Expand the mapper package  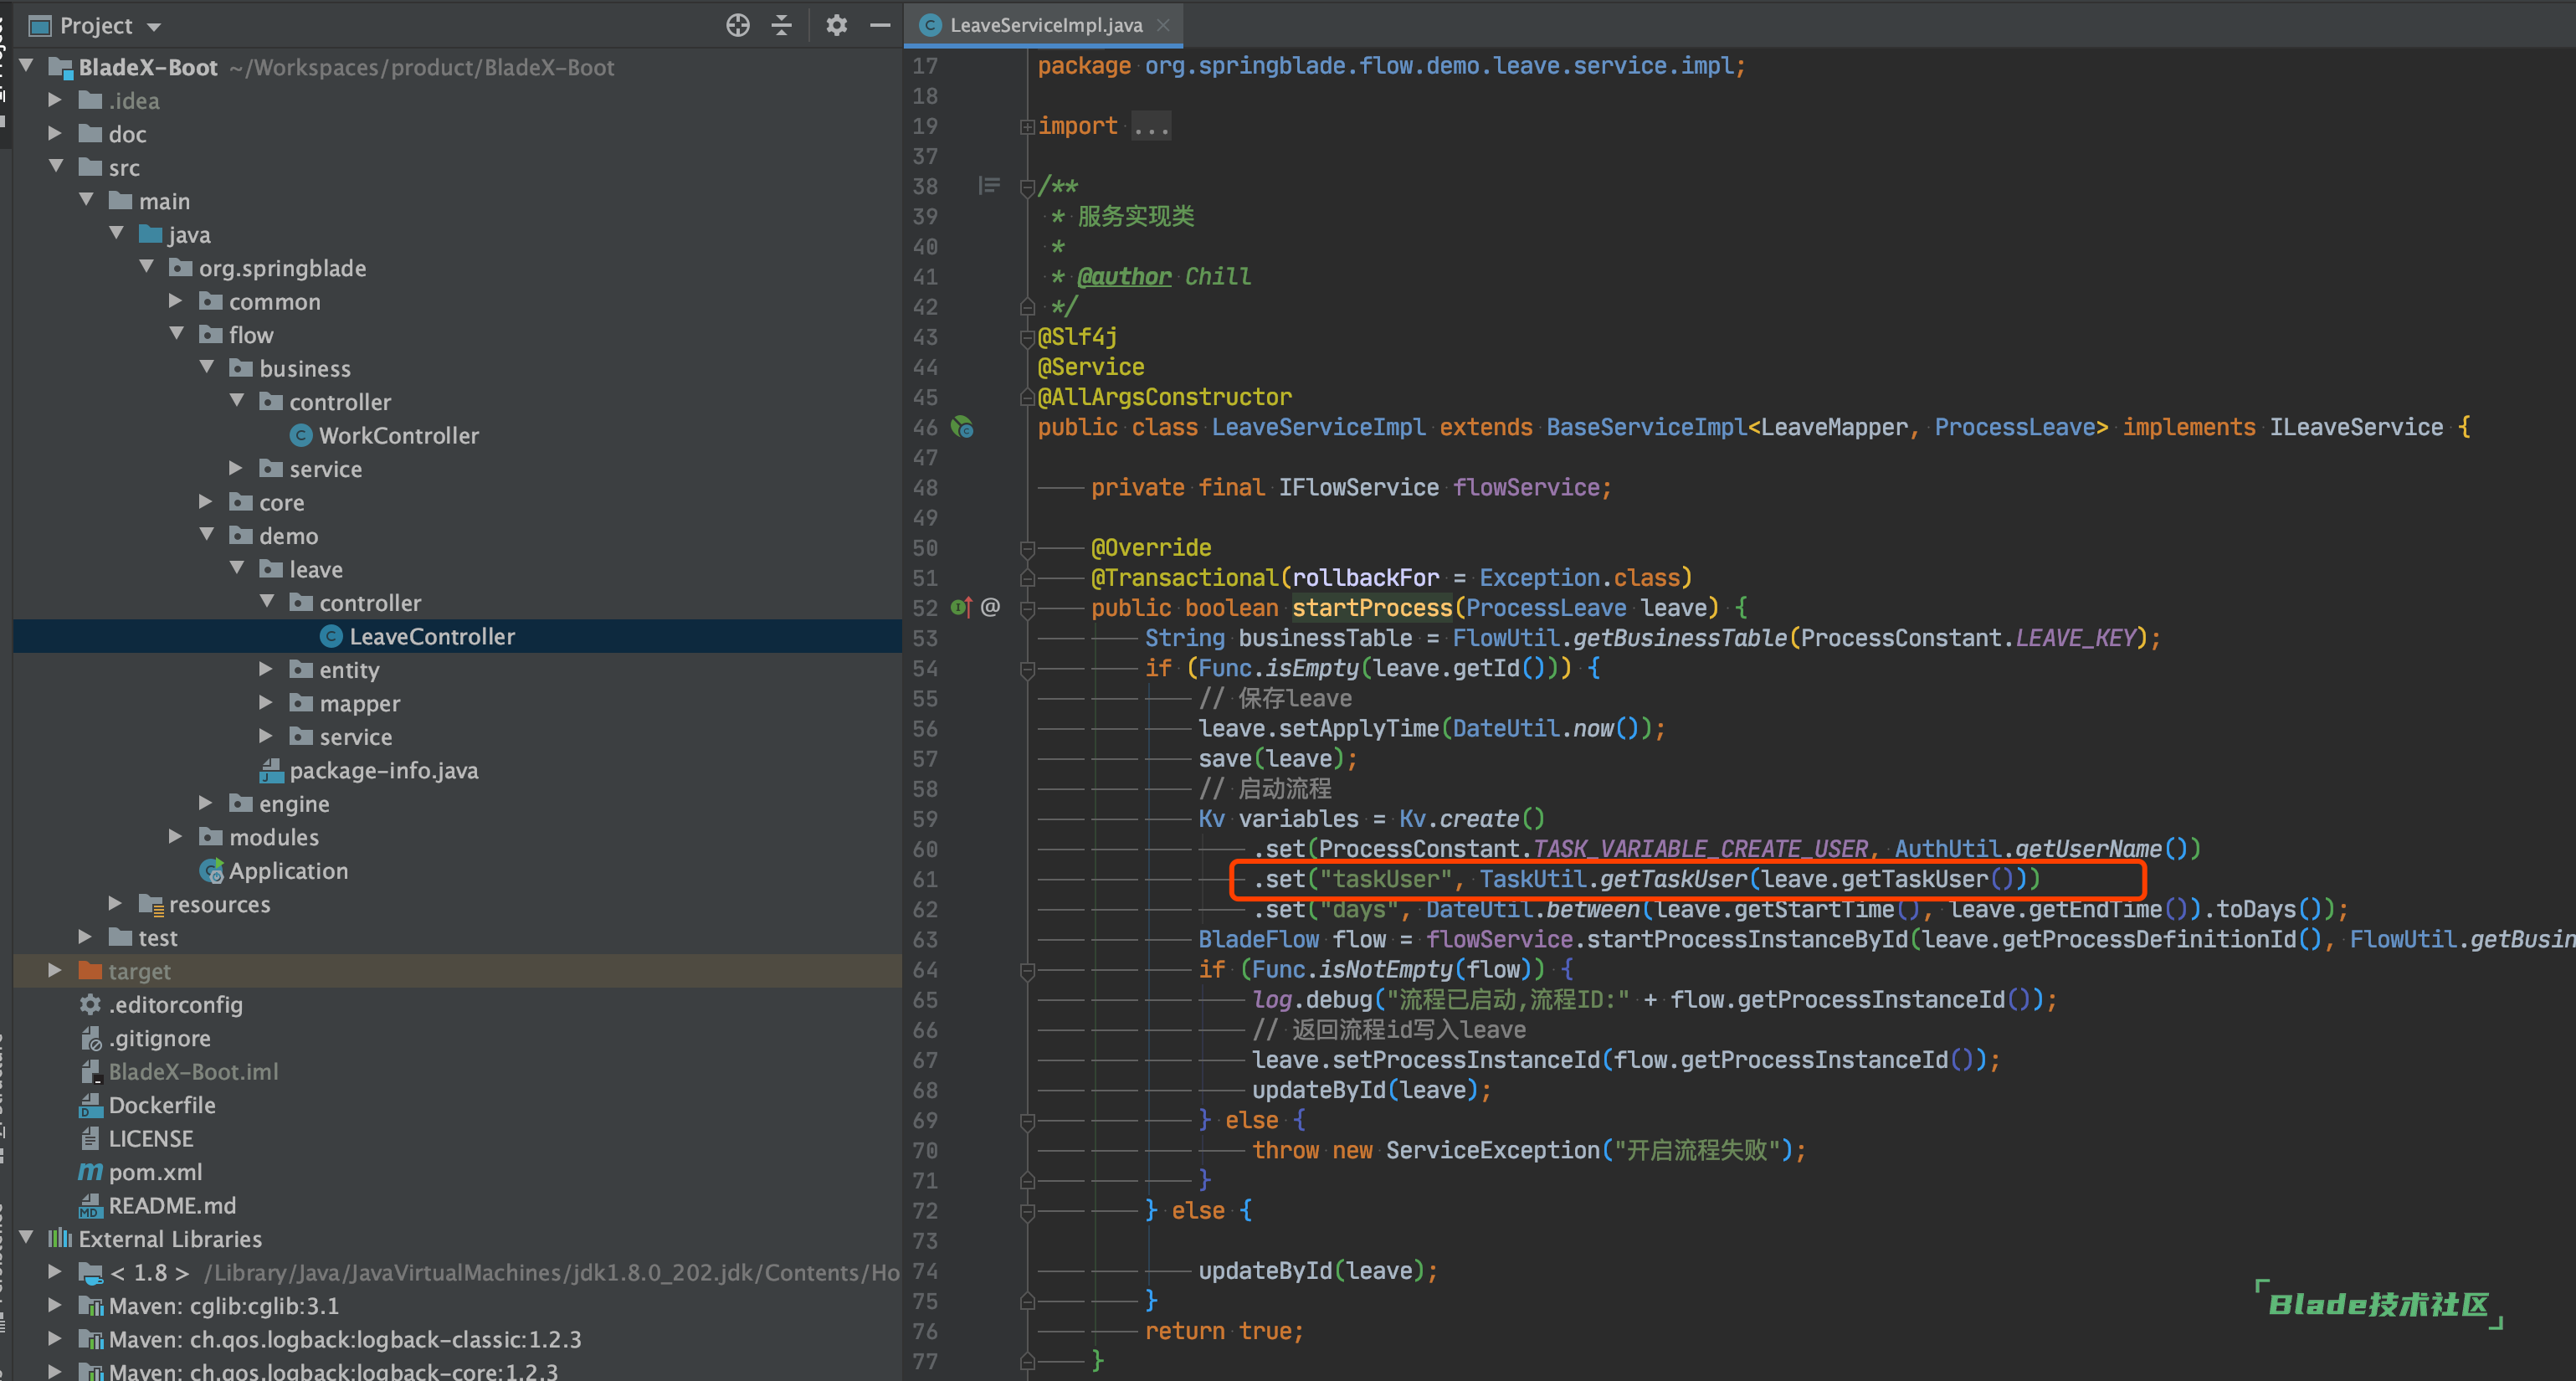click(265, 702)
